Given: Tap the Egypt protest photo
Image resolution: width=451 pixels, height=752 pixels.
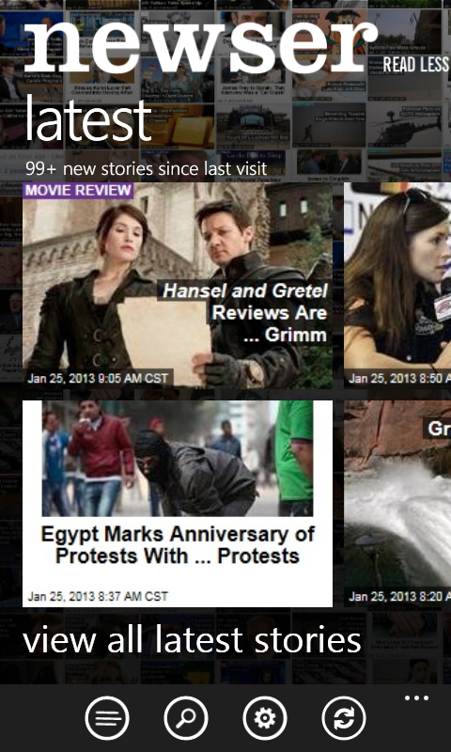Looking at the screenshot, I should (178, 459).
